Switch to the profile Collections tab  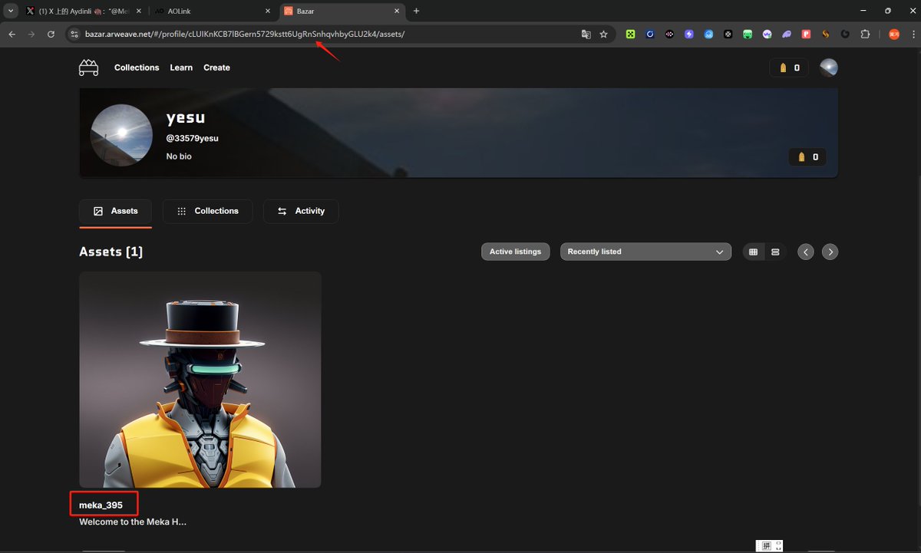(x=207, y=211)
